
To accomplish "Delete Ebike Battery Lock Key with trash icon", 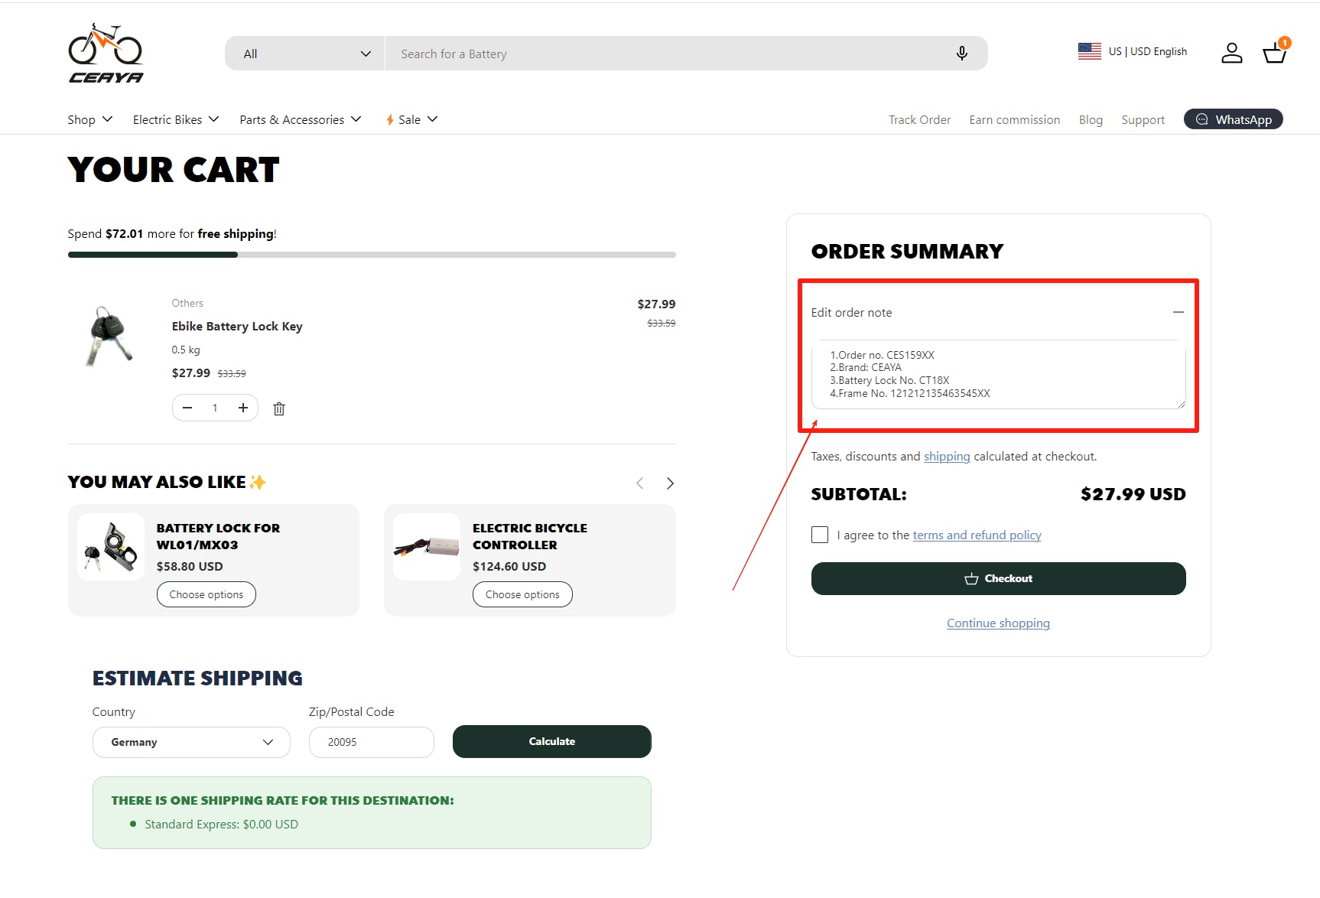I will [279, 408].
